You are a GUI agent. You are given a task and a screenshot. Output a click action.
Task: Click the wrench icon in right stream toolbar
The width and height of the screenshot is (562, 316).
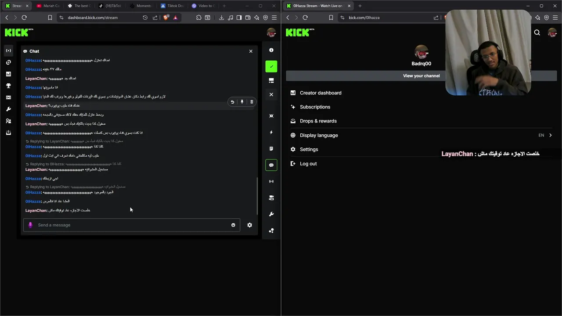pyautogui.click(x=271, y=214)
